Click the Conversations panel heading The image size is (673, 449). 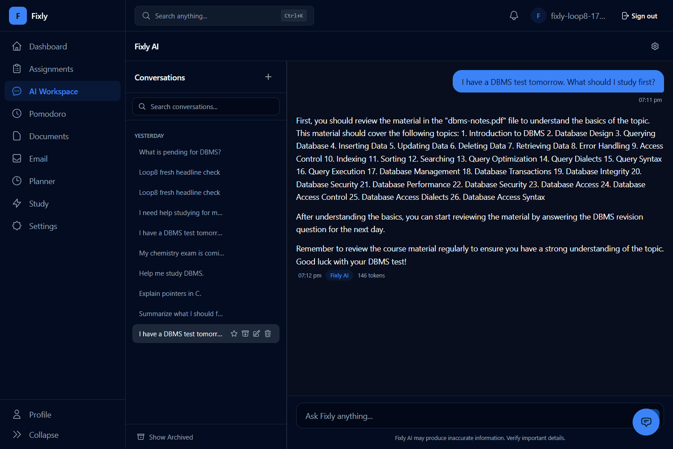(x=160, y=77)
